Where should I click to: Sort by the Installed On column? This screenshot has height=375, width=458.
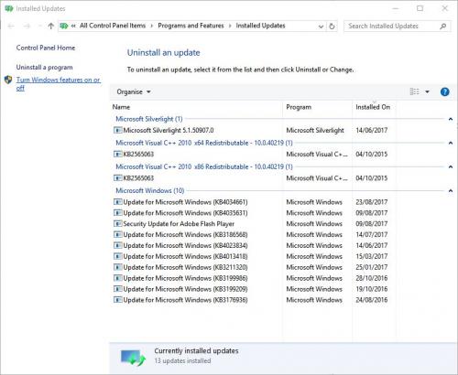(x=374, y=107)
